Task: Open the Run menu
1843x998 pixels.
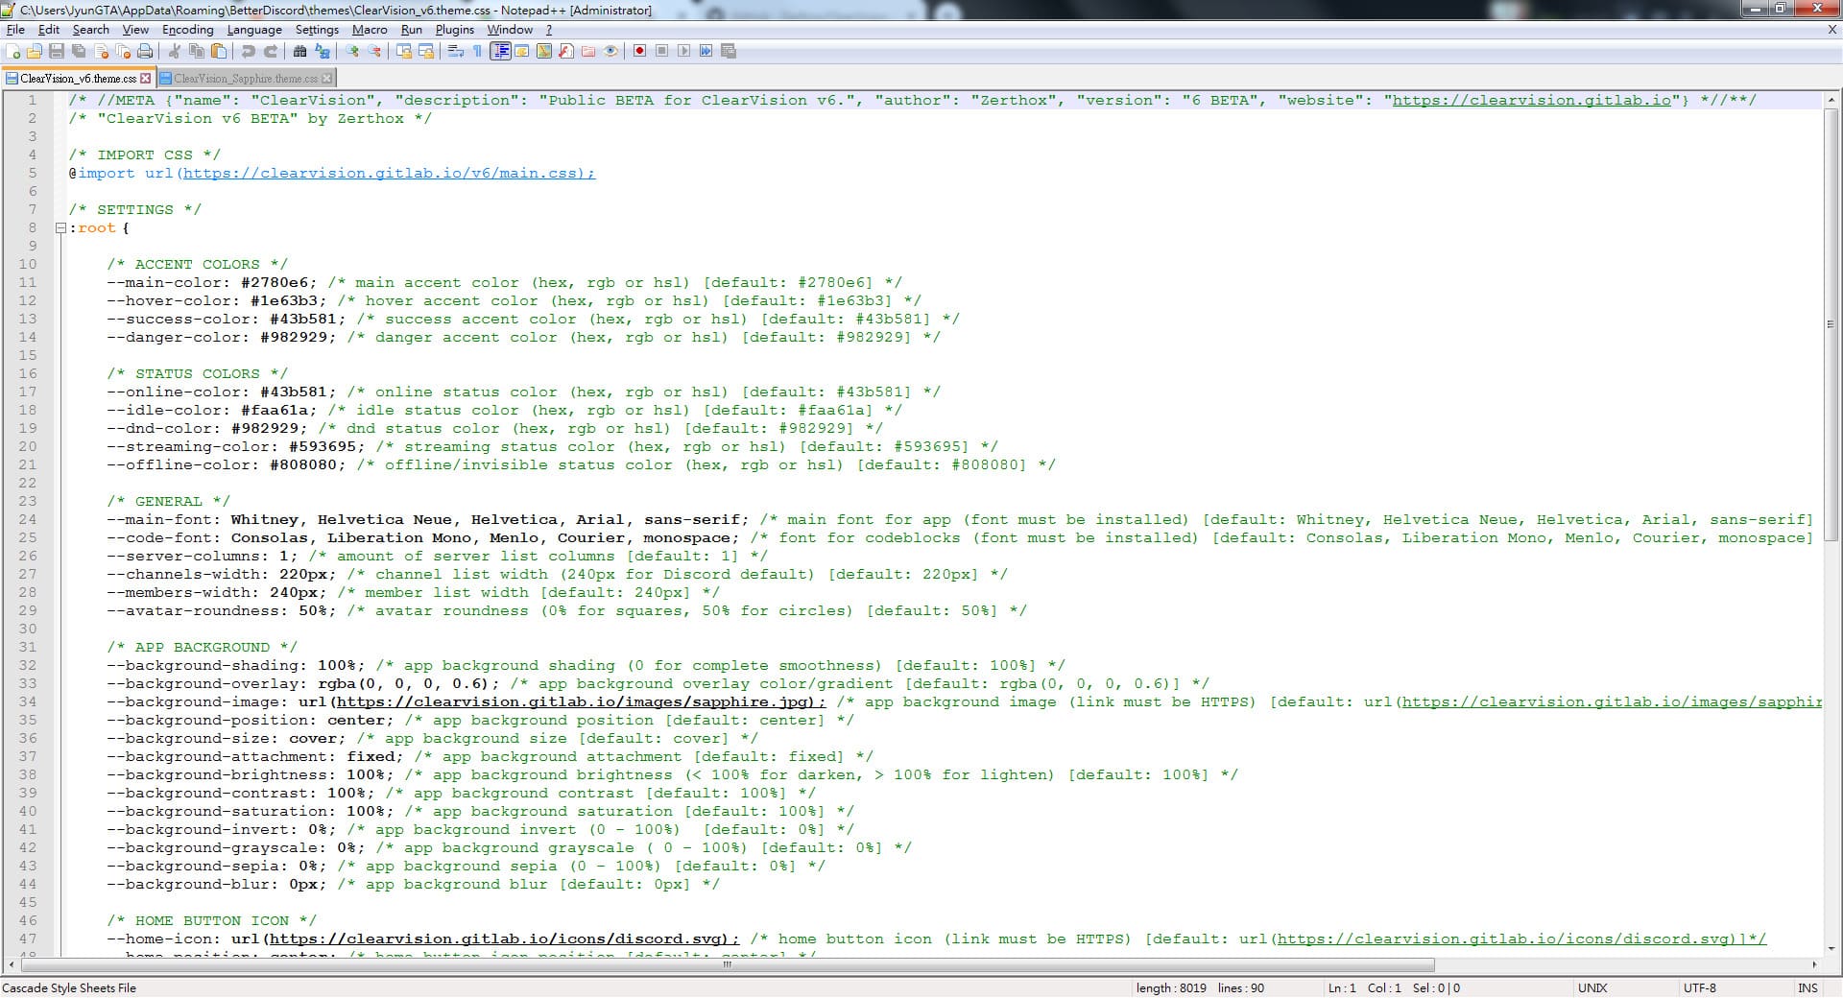Action: click(x=412, y=30)
